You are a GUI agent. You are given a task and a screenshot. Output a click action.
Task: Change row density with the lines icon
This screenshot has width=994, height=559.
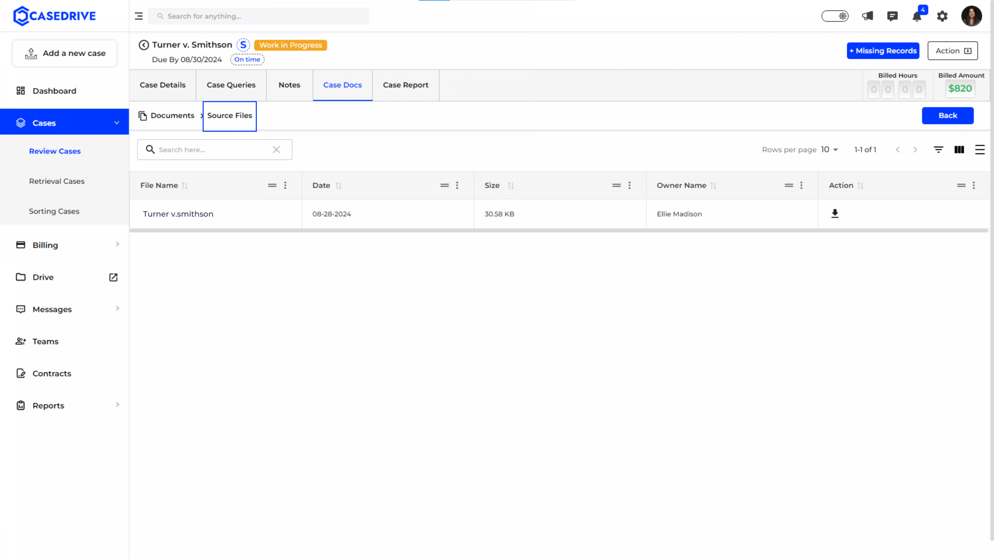tap(980, 150)
